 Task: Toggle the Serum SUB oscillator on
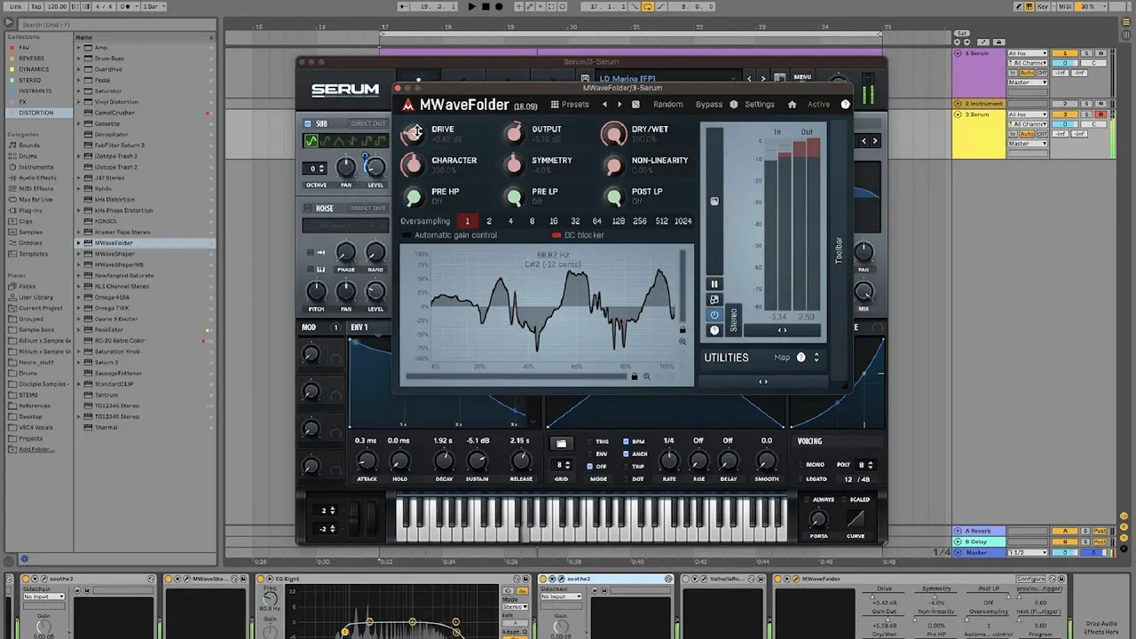click(x=308, y=123)
